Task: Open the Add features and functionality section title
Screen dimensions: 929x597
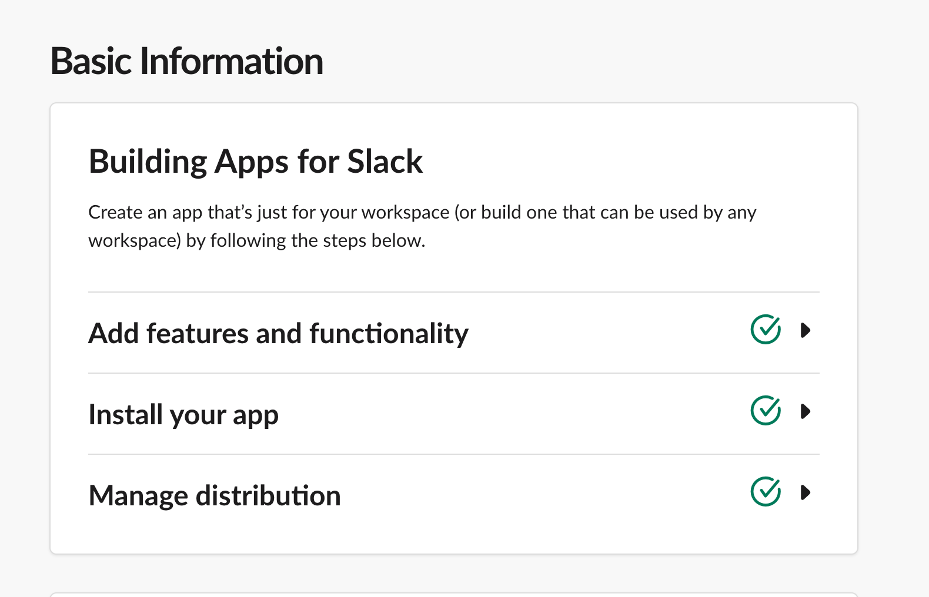Action: [x=278, y=333]
